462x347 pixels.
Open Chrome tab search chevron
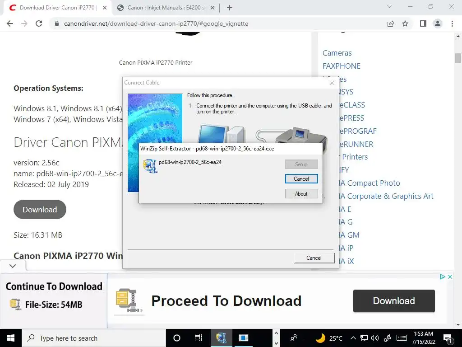point(389,6)
